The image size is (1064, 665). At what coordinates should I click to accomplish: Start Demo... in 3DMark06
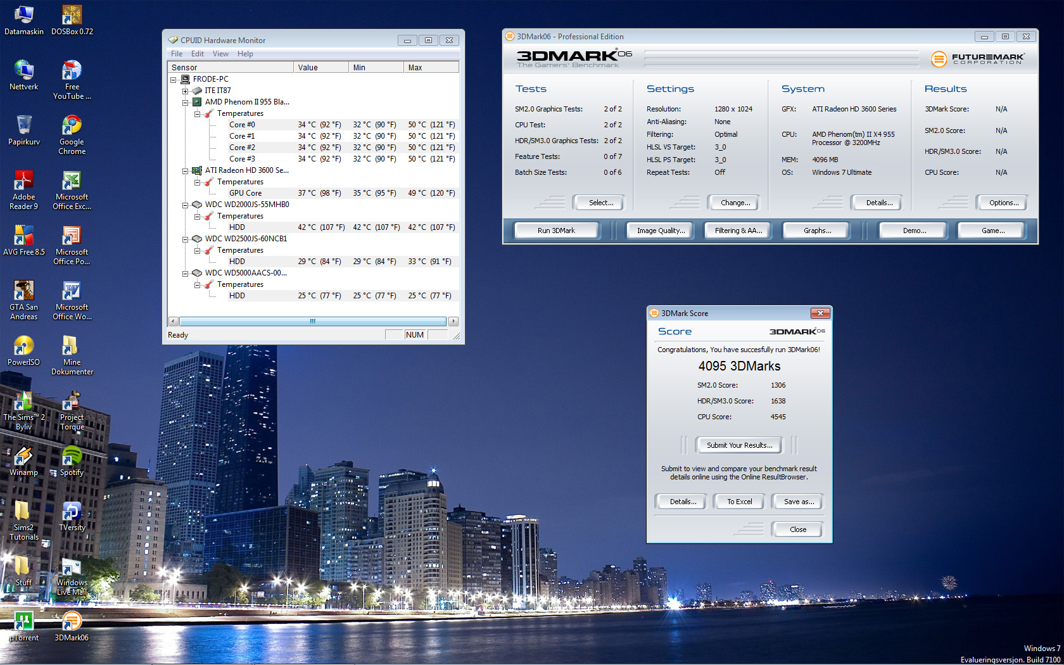pyautogui.click(x=914, y=231)
